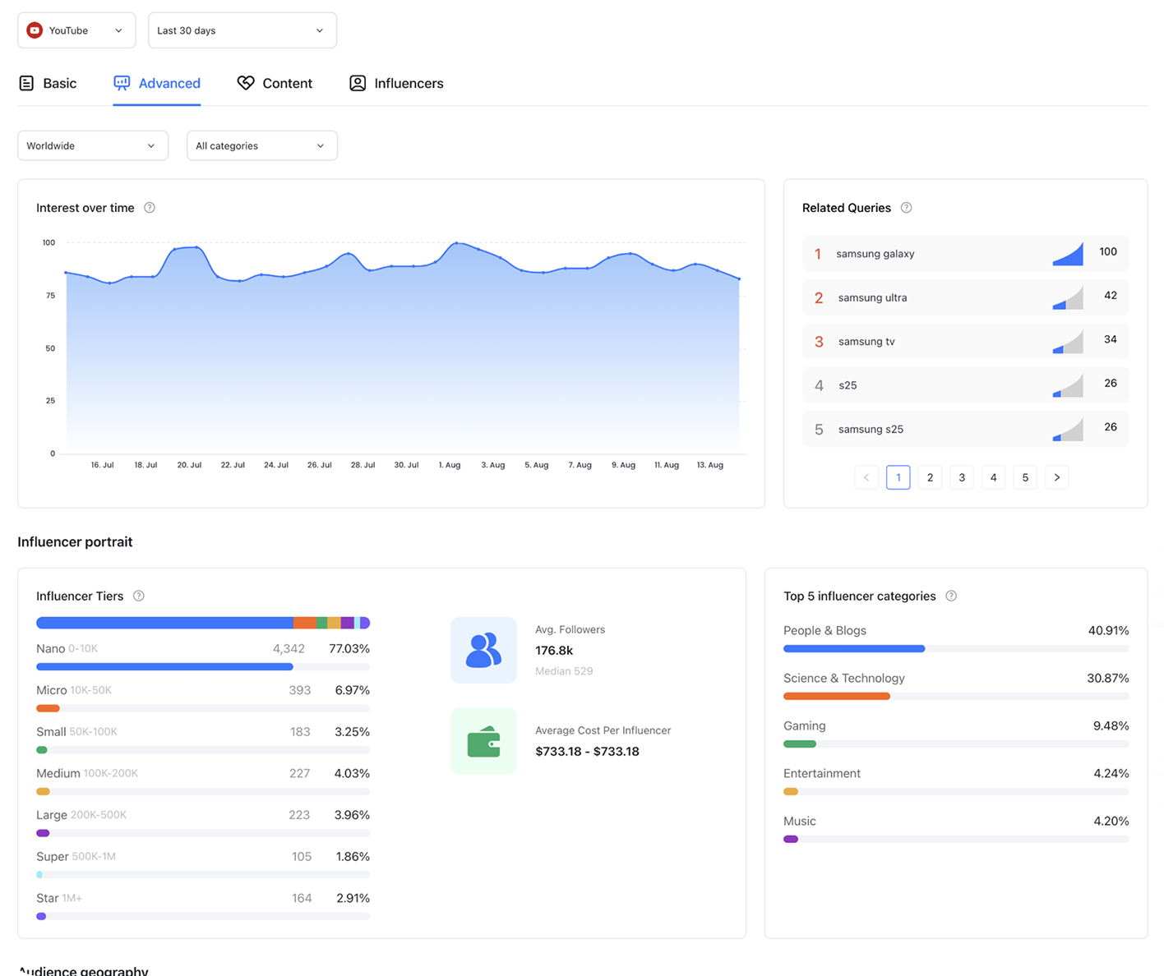Screen dimensions: 1164x976
Task: Open the YouTube platform dropdown
Action: [x=76, y=30]
